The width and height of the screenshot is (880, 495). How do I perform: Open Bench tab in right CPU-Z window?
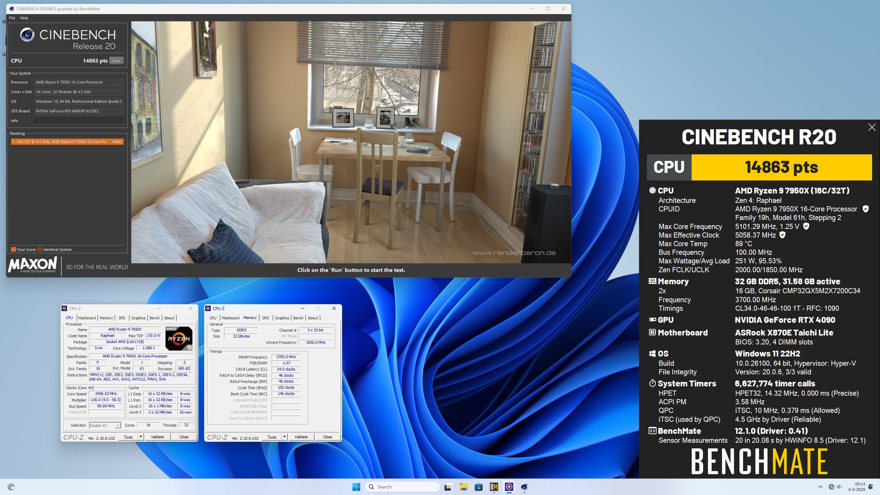[x=298, y=318]
